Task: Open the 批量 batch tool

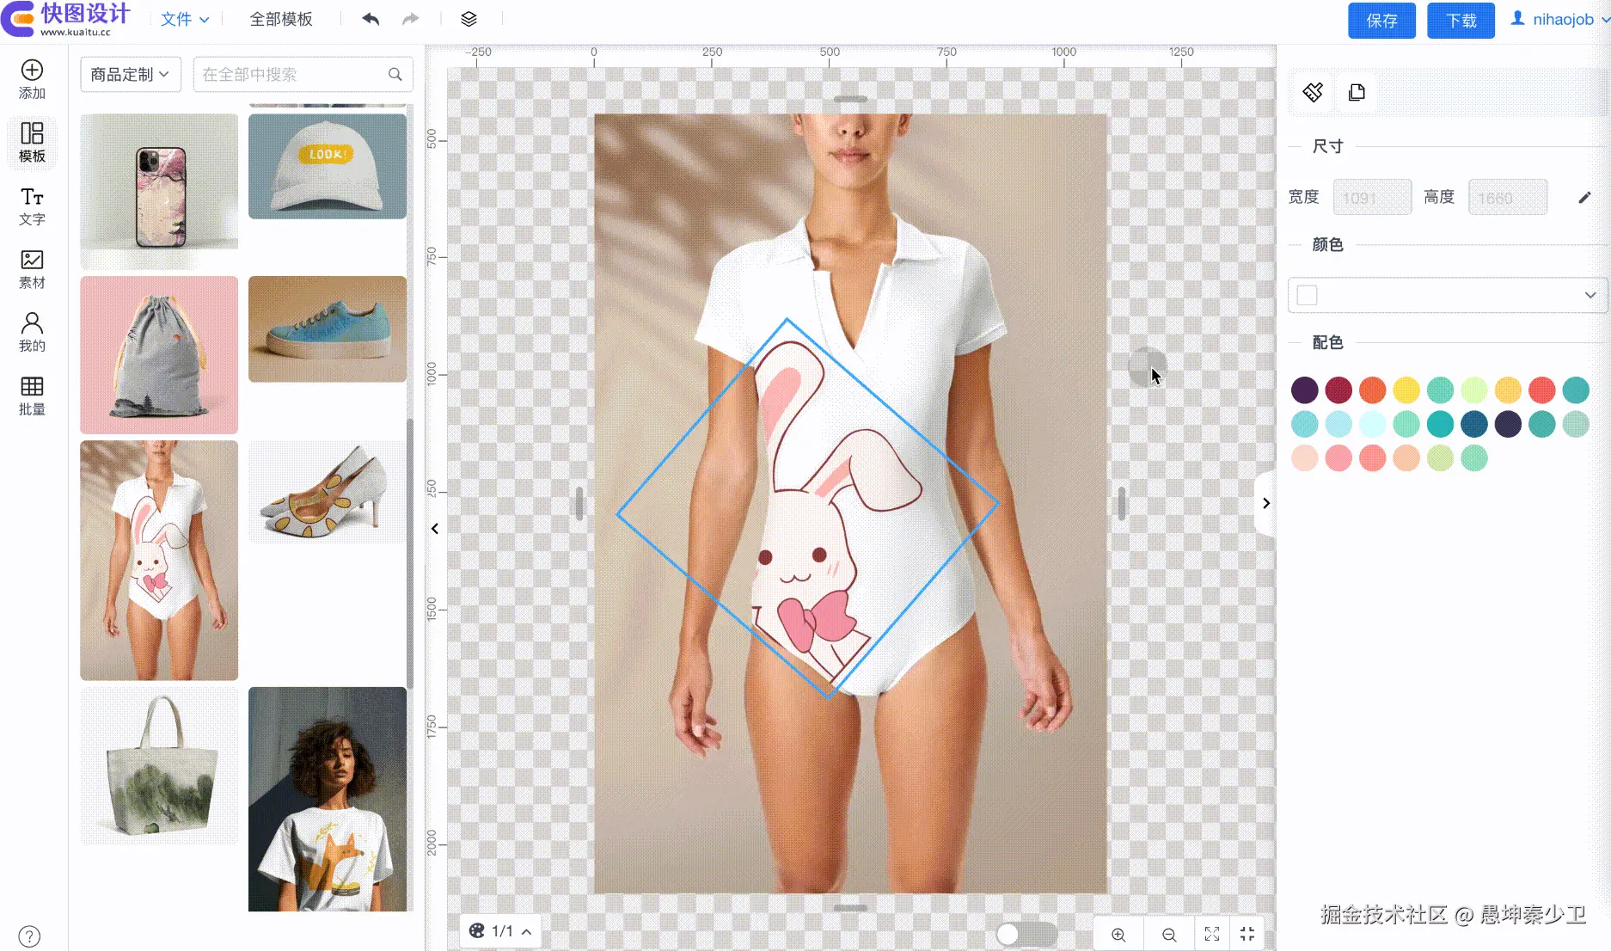Action: point(32,396)
